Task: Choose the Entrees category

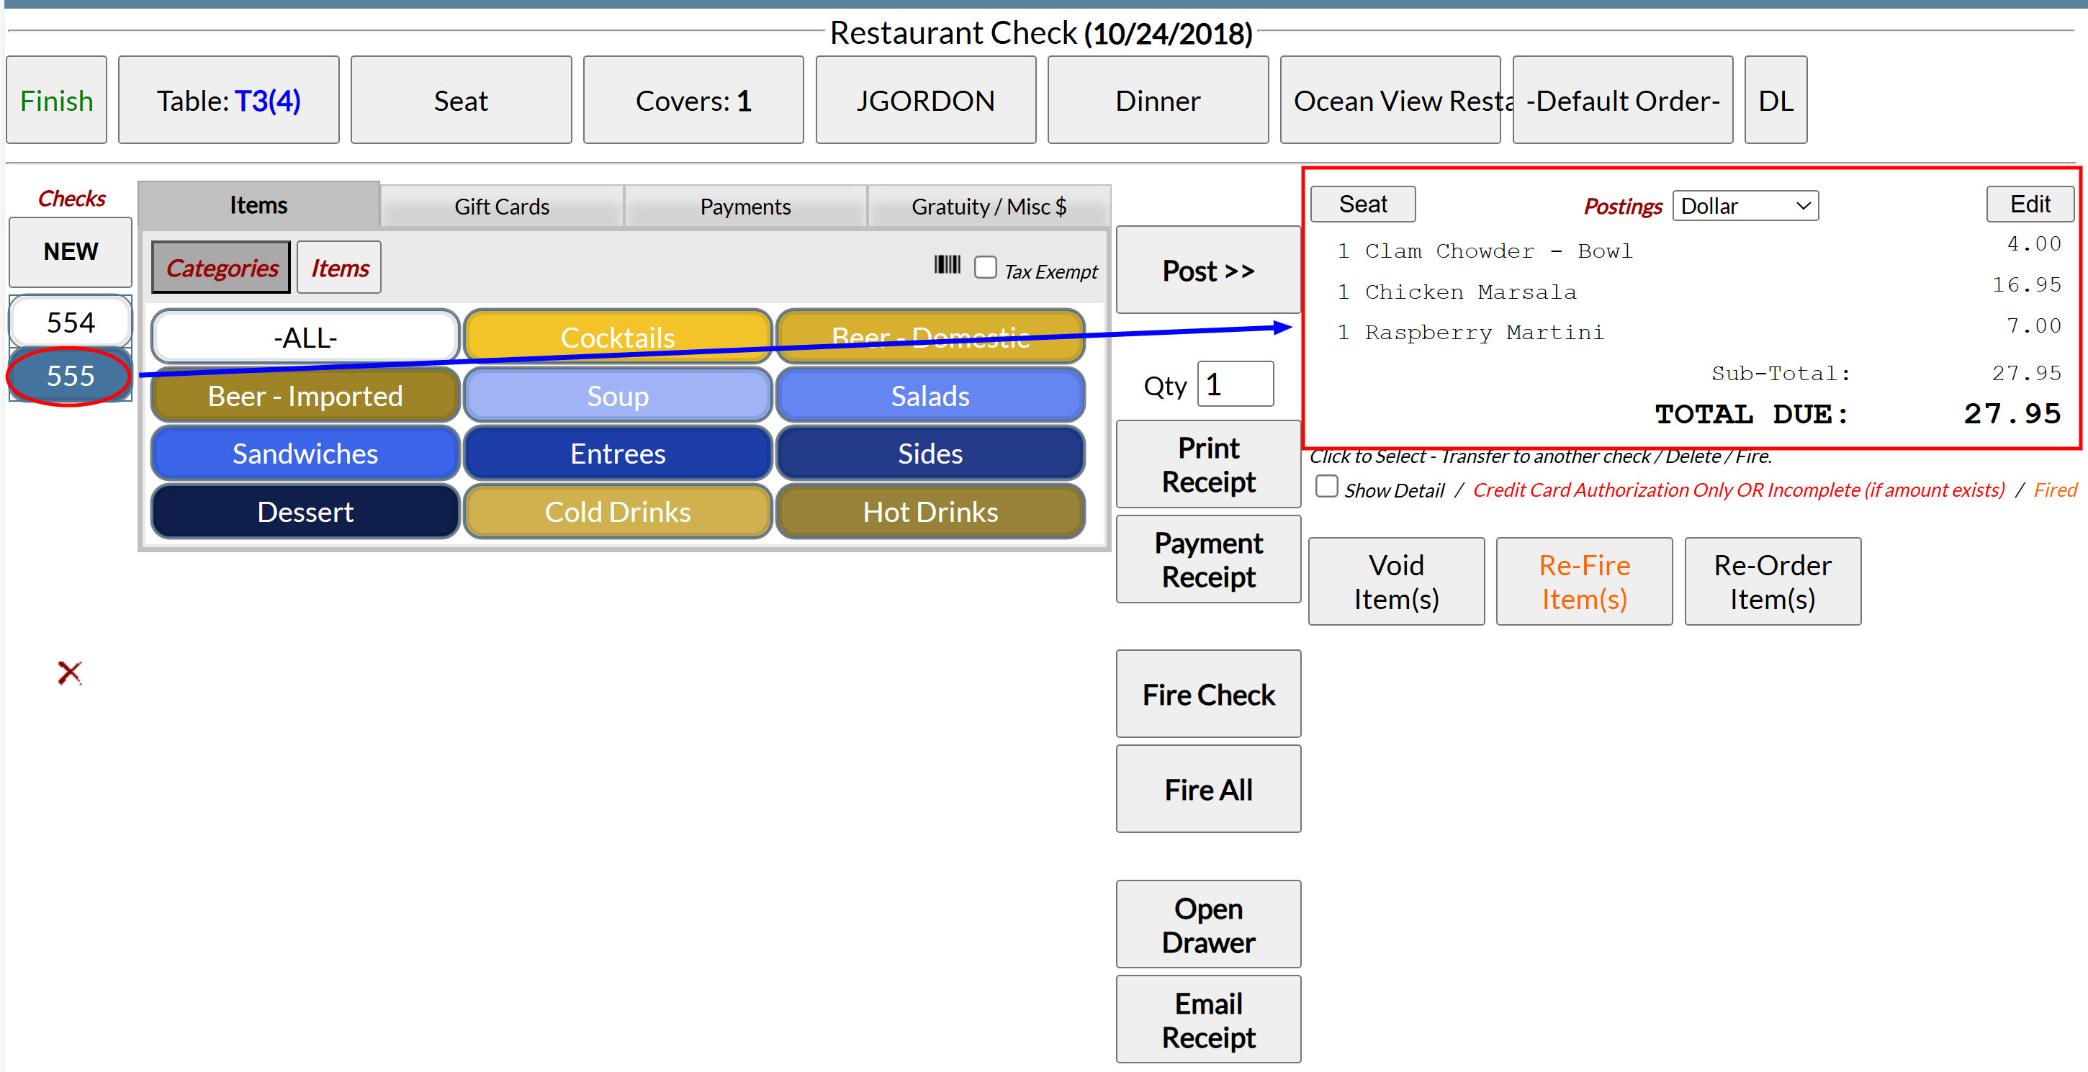Action: [x=618, y=453]
